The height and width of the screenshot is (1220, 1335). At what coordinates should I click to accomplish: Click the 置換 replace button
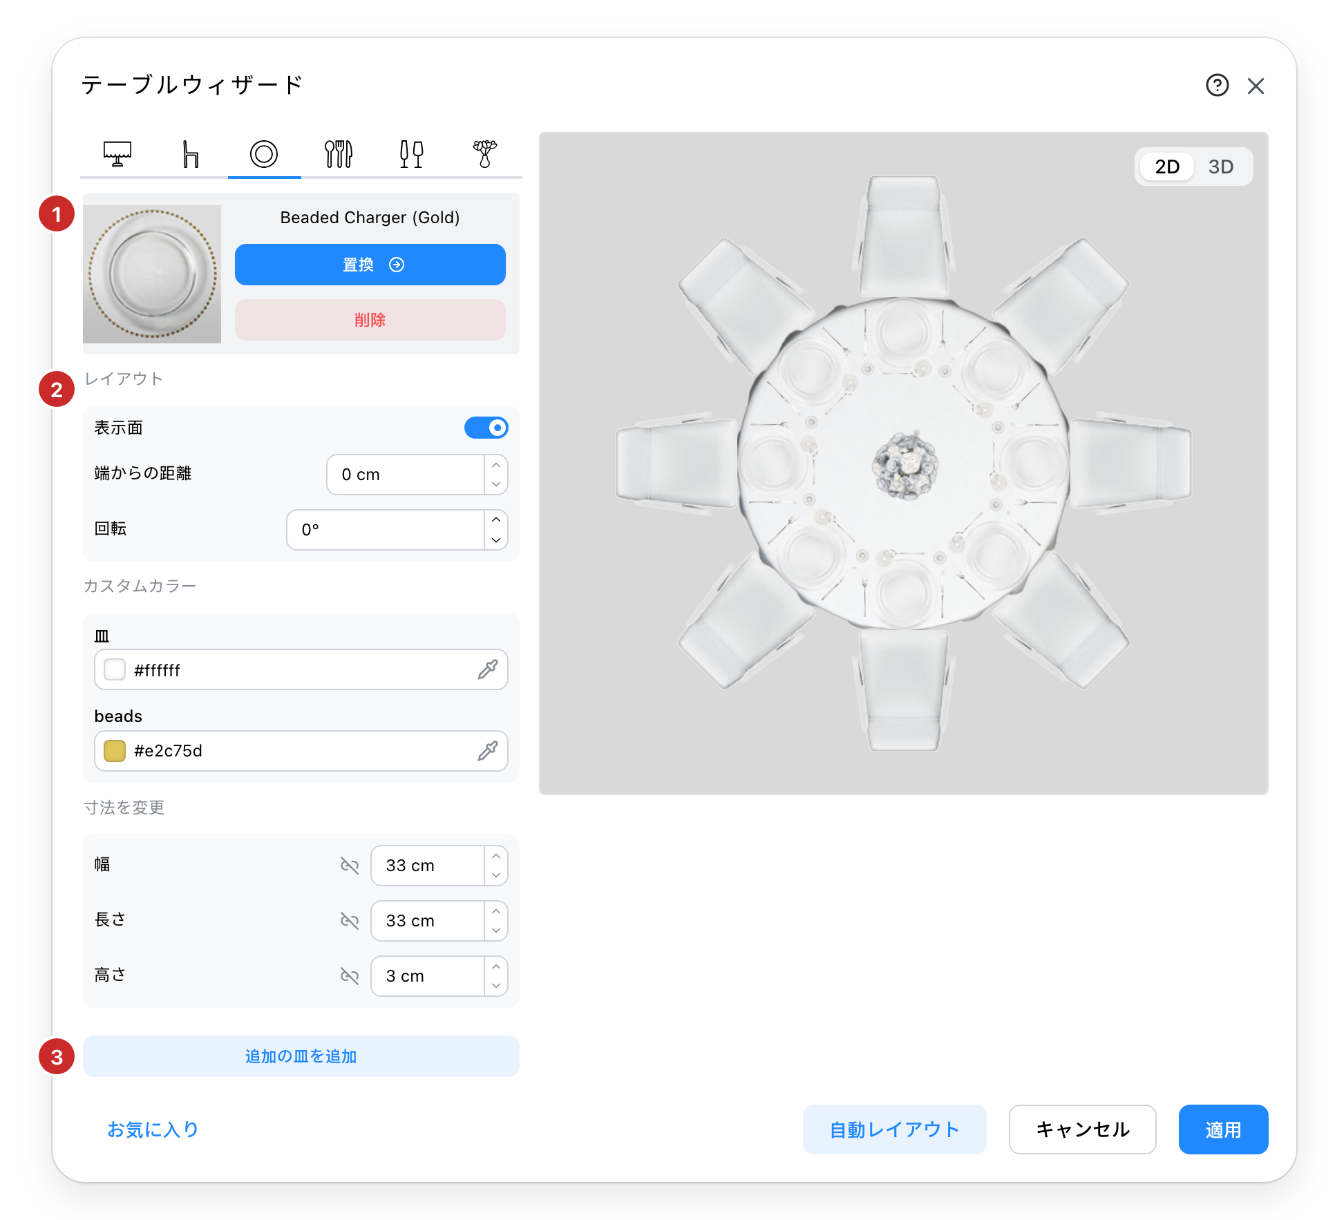370,265
